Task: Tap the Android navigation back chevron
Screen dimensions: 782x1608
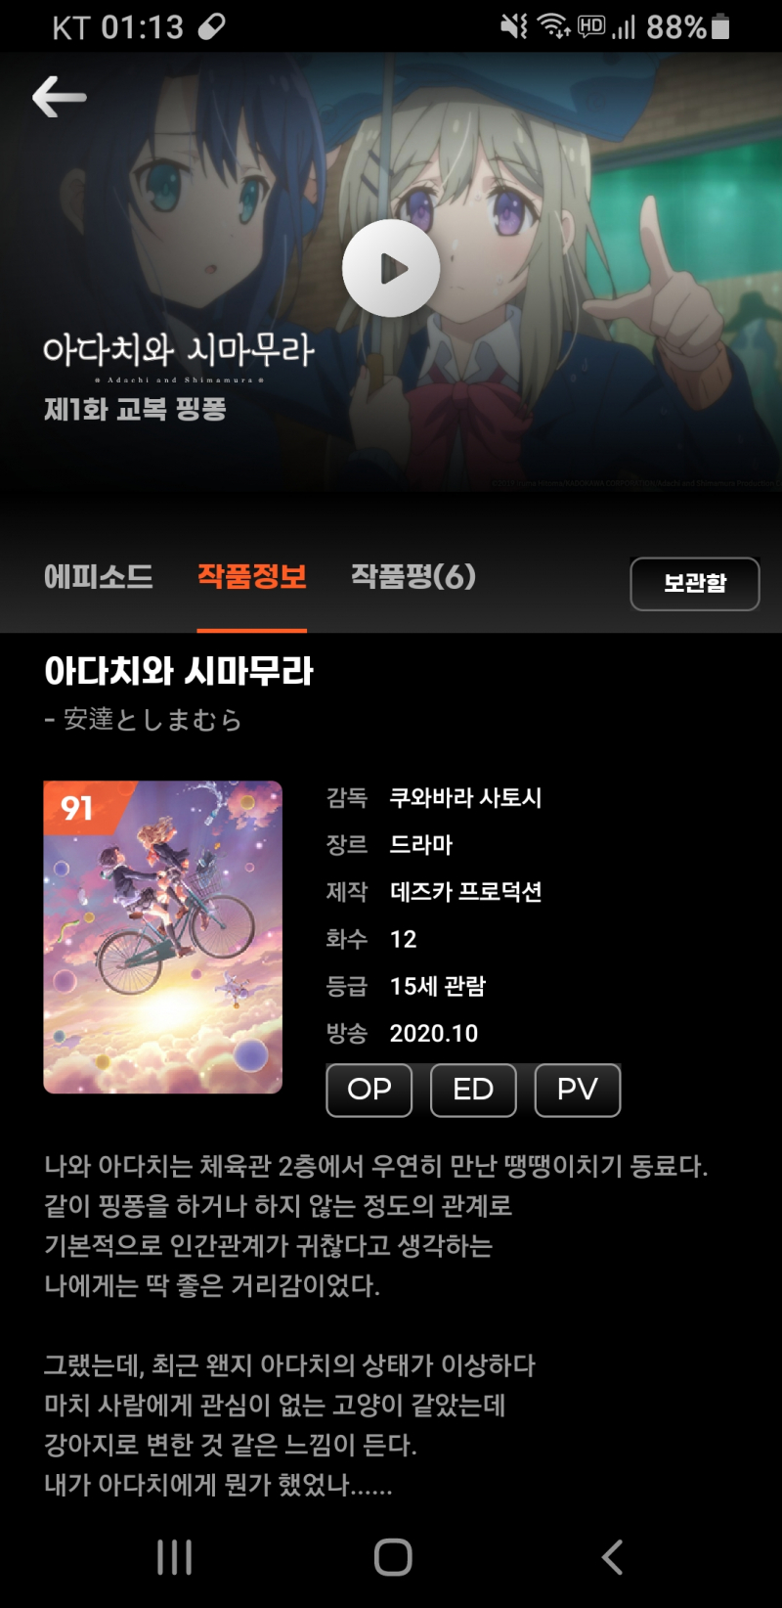Action: coord(612,1557)
